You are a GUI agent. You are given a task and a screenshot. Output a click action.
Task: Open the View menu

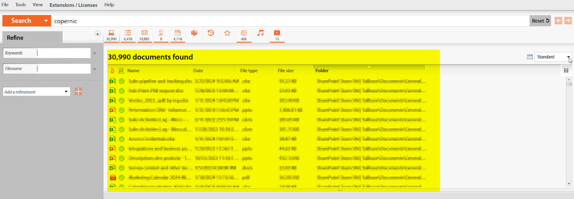point(38,5)
